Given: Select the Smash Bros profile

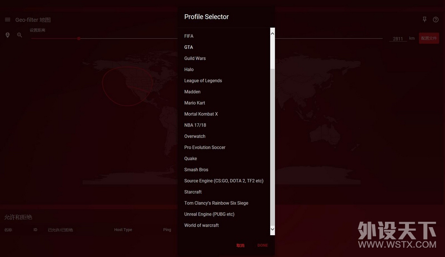Looking at the screenshot, I should [x=196, y=170].
